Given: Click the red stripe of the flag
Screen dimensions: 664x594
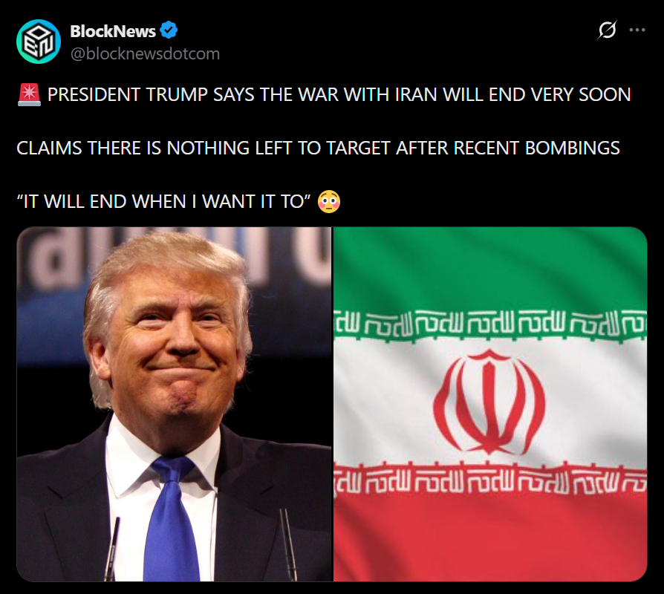Looking at the screenshot, I should click(x=490, y=538).
